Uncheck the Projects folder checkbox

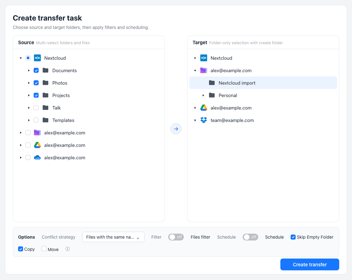point(36,95)
